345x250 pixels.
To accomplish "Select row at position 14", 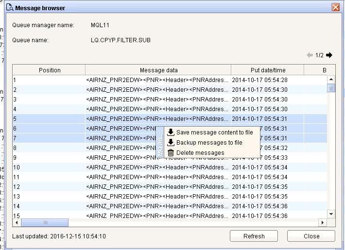I will click(x=170, y=206).
